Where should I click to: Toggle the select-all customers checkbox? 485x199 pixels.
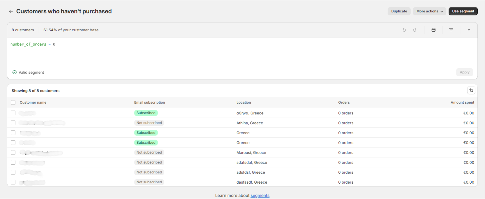click(x=13, y=102)
